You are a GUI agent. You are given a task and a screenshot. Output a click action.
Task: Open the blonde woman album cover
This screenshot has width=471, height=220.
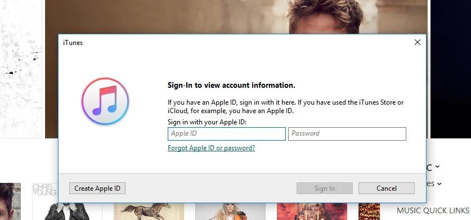click(230, 212)
